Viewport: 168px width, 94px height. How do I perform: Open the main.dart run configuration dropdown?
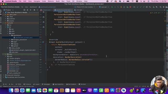coord(104,7)
